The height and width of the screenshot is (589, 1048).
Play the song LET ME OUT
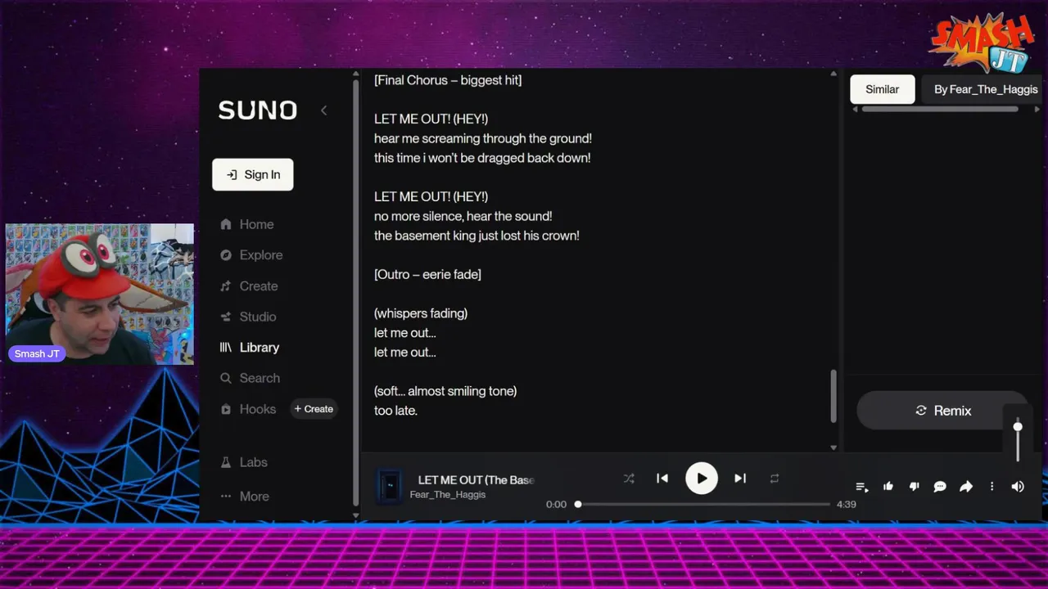coord(702,479)
